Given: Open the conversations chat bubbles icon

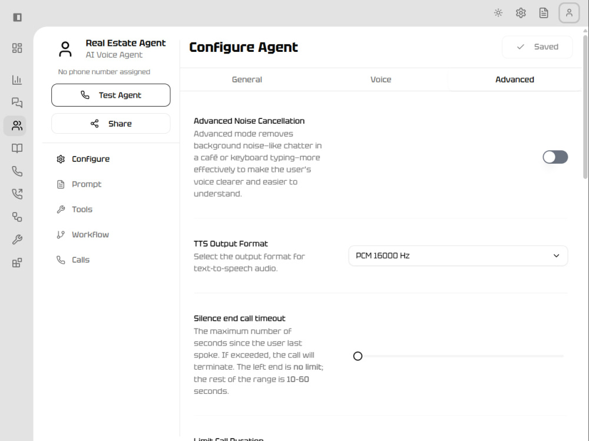Looking at the screenshot, I should point(17,102).
